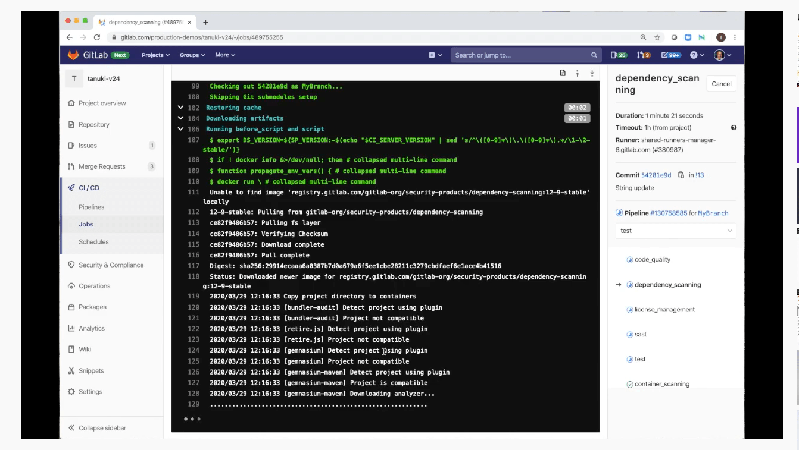Click the Next badge beside GitLab
This screenshot has height=450, width=799.
click(120, 55)
